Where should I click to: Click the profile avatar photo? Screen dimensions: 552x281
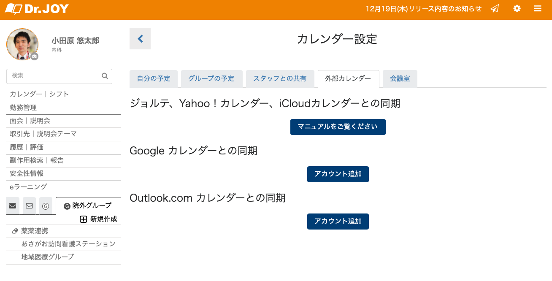[22, 44]
